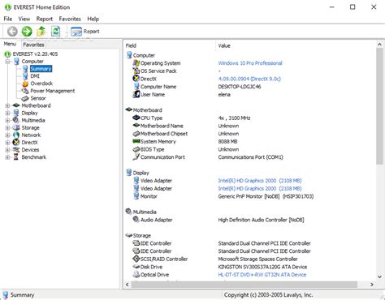Click the Display monitor icon in tree

click(x=16, y=113)
